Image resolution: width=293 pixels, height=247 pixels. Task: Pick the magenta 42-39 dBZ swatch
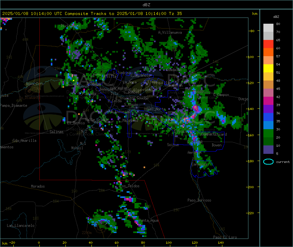click(268, 101)
